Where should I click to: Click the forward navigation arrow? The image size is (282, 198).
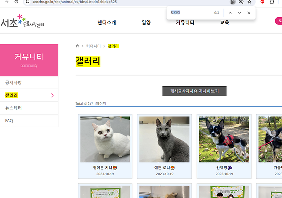point(7,2)
